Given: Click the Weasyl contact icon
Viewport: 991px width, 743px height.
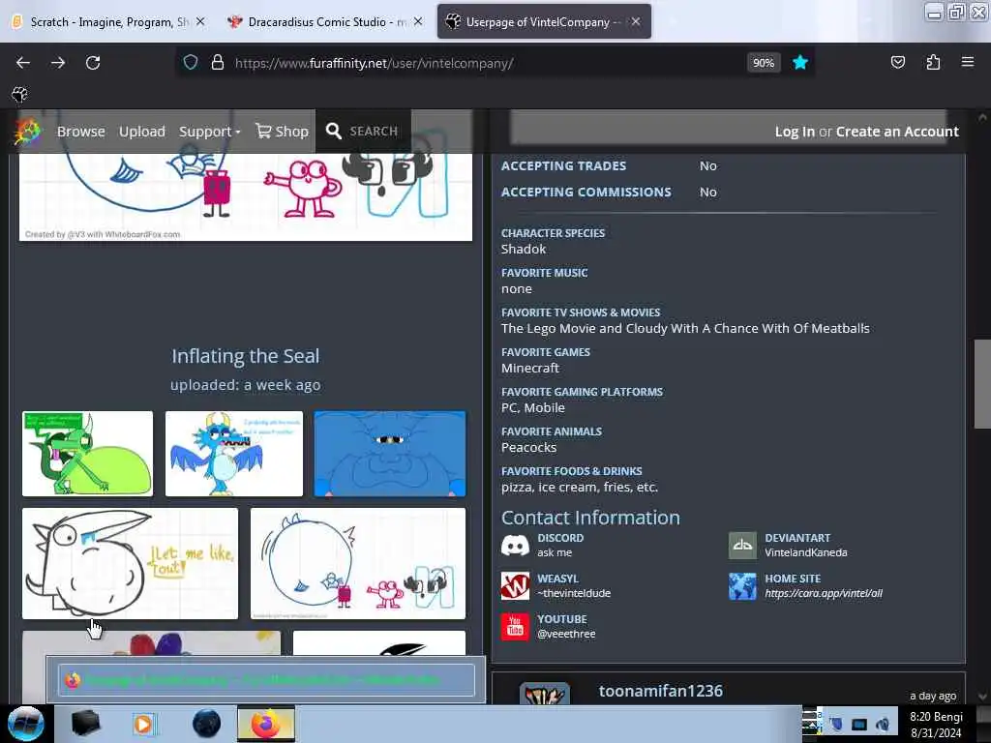Looking at the screenshot, I should (x=515, y=585).
